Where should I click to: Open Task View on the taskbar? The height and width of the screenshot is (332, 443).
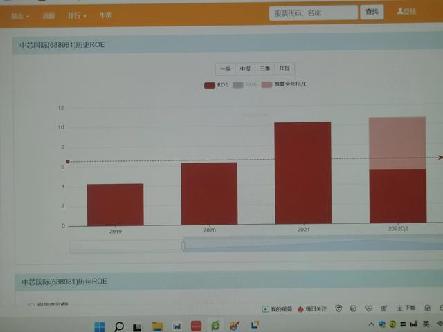[x=137, y=327]
